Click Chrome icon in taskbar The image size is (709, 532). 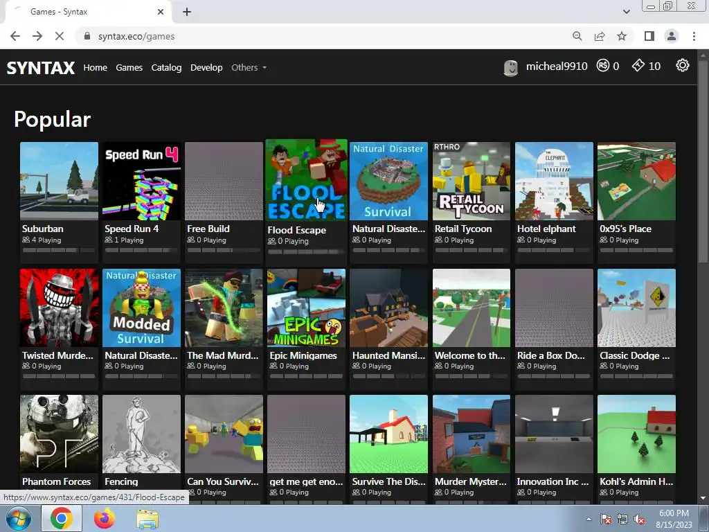click(x=62, y=518)
